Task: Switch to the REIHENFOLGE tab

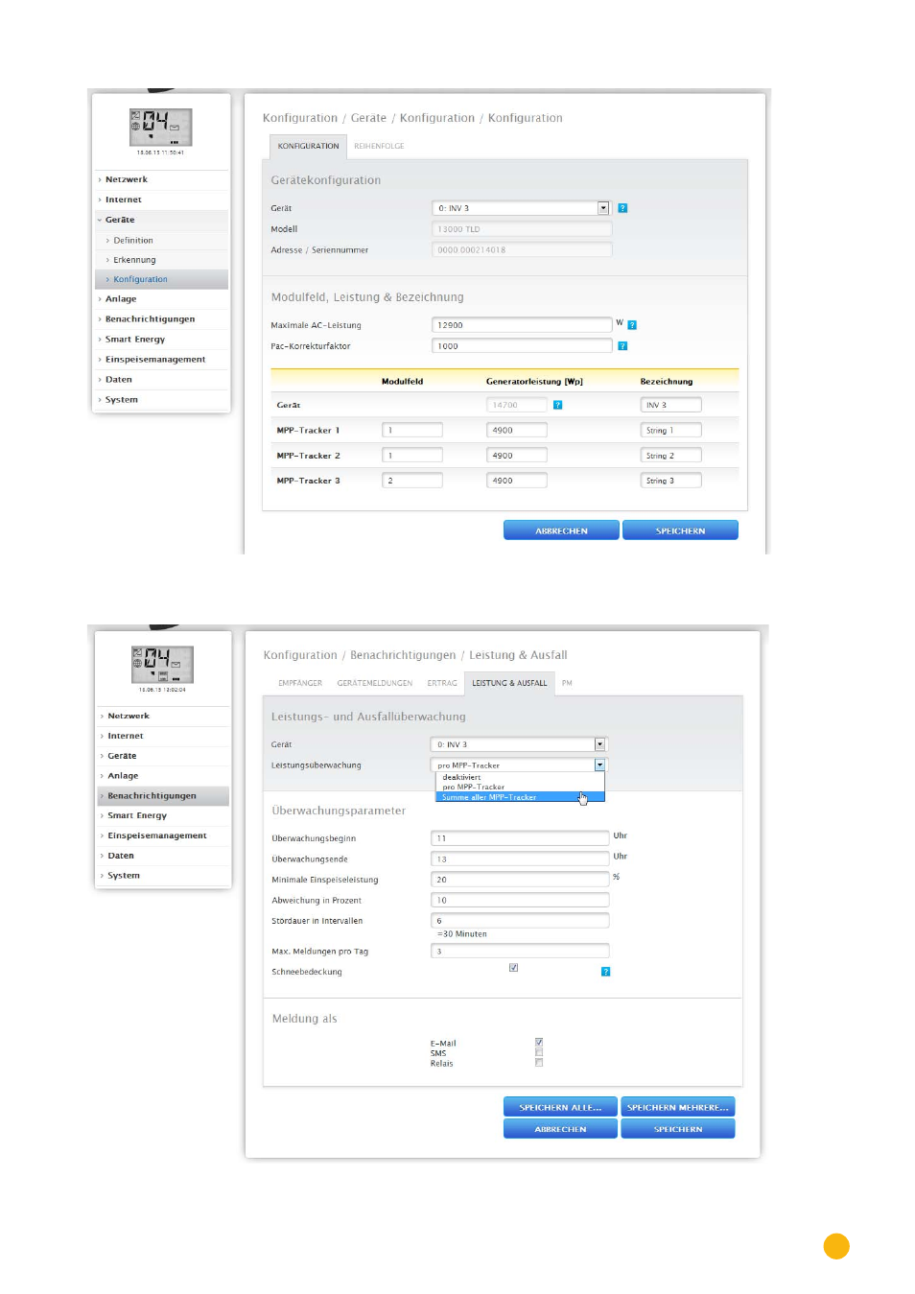Action: tap(379, 147)
